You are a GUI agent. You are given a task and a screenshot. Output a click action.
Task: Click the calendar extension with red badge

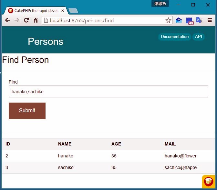[x=189, y=21]
